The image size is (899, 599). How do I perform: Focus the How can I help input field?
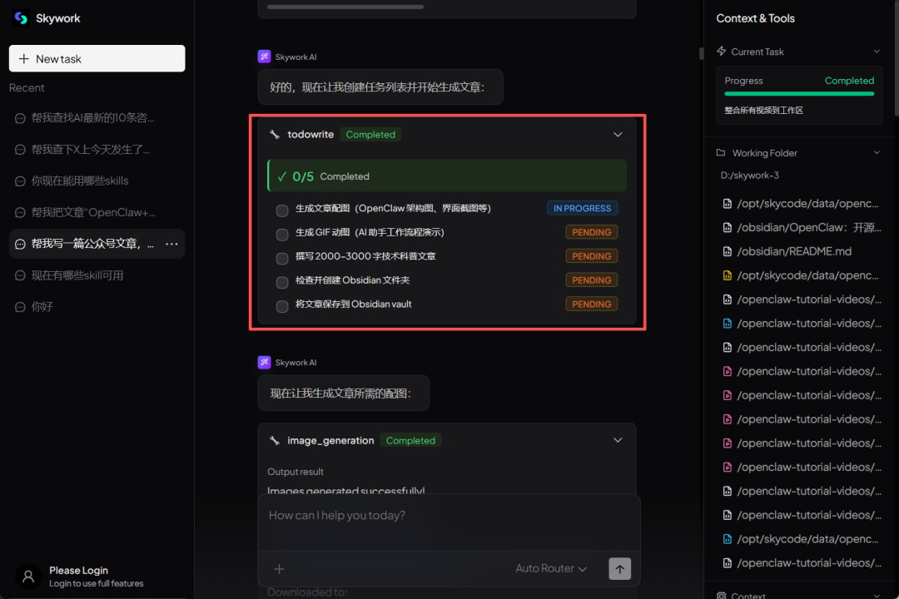[449, 516]
